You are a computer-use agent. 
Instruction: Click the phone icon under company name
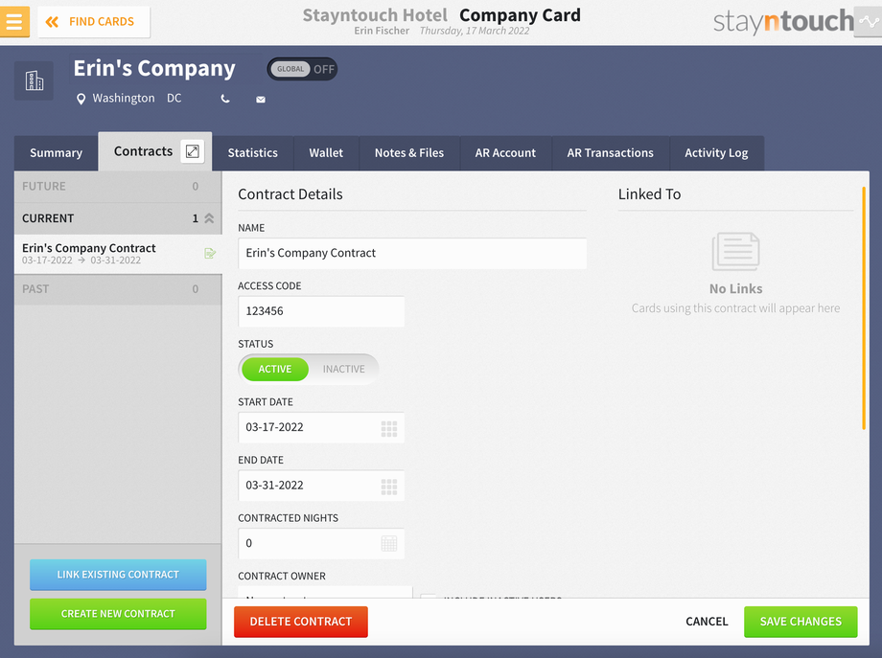(225, 99)
